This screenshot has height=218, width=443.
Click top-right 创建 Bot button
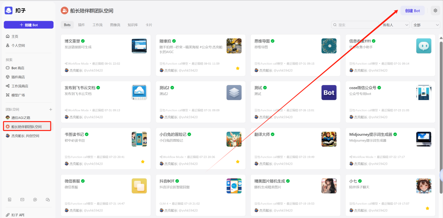412,11
